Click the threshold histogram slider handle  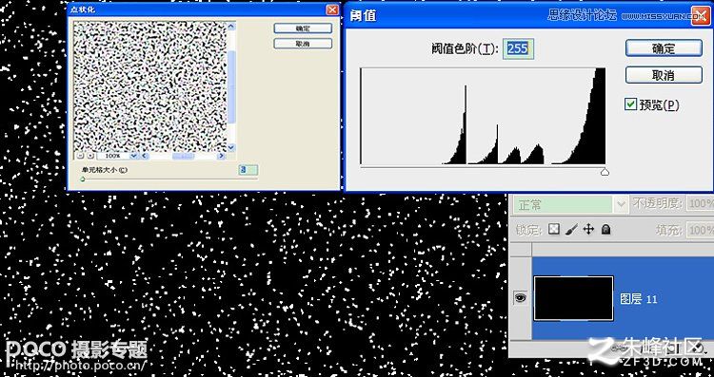(605, 171)
